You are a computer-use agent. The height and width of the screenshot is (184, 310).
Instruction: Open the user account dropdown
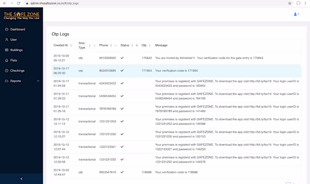(296, 14)
